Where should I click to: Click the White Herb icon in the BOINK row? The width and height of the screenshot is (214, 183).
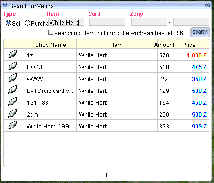point(12,66)
